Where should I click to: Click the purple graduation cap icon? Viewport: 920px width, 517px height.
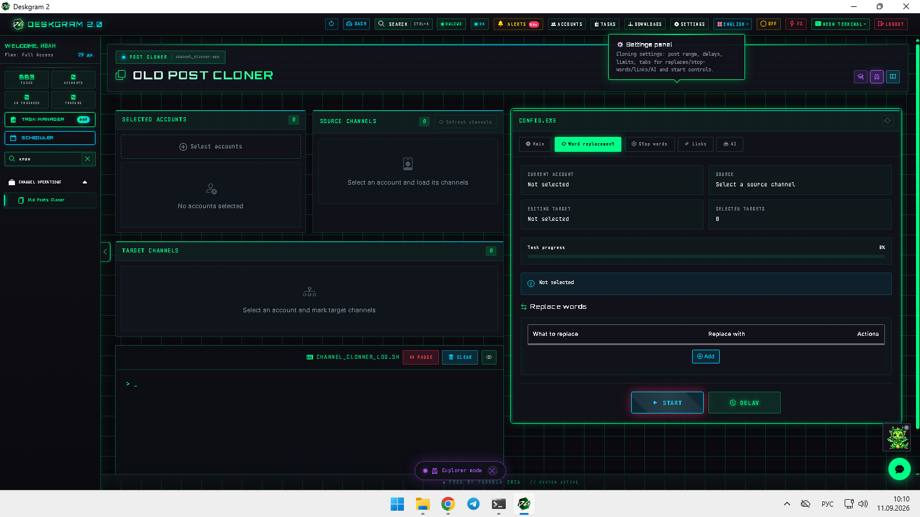(861, 76)
